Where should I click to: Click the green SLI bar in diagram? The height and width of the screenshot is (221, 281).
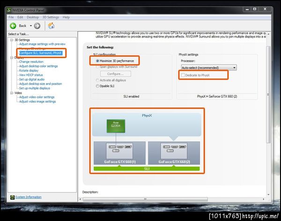pyautogui.click(x=147, y=169)
